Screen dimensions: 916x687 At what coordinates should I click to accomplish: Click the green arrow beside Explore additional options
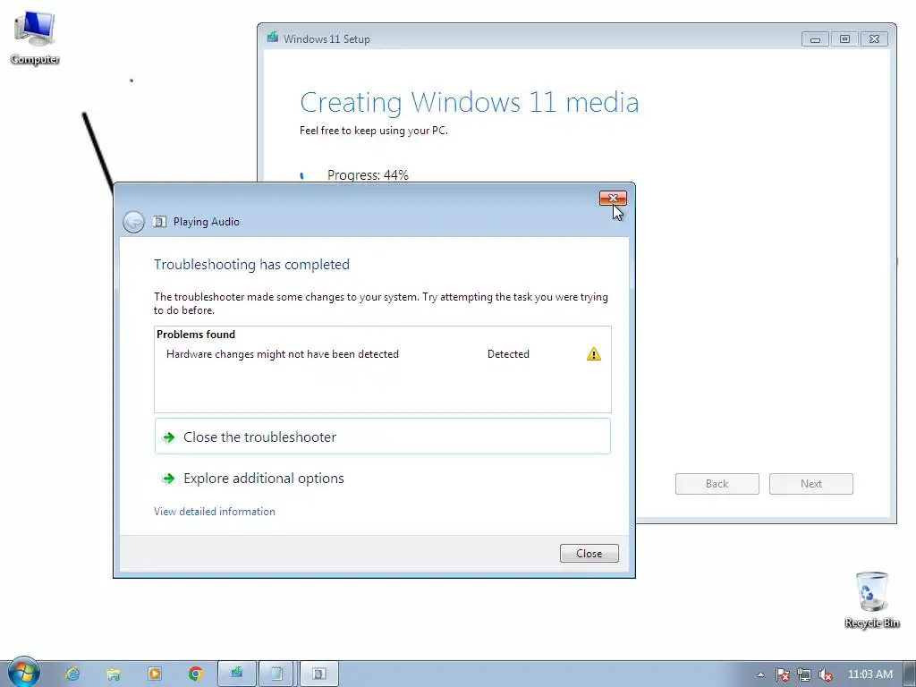pyautogui.click(x=168, y=479)
